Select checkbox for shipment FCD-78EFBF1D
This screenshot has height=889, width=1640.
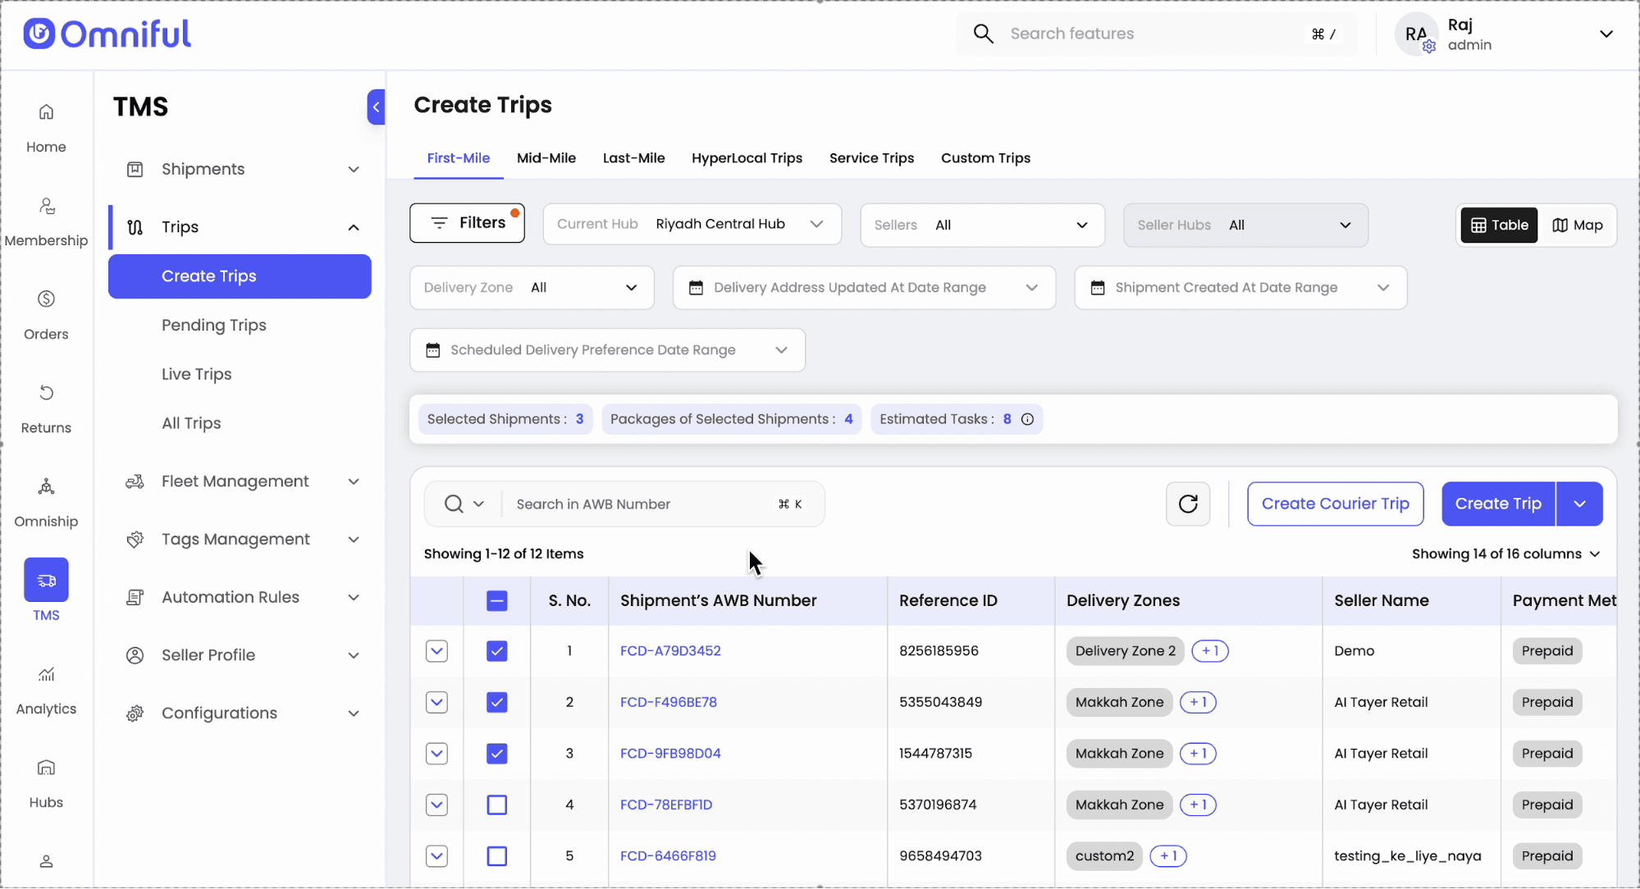(x=496, y=805)
